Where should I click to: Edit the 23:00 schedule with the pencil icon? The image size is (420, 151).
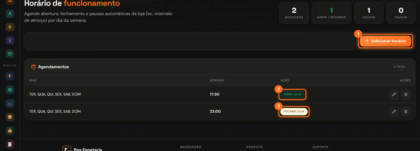click(394, 112)
